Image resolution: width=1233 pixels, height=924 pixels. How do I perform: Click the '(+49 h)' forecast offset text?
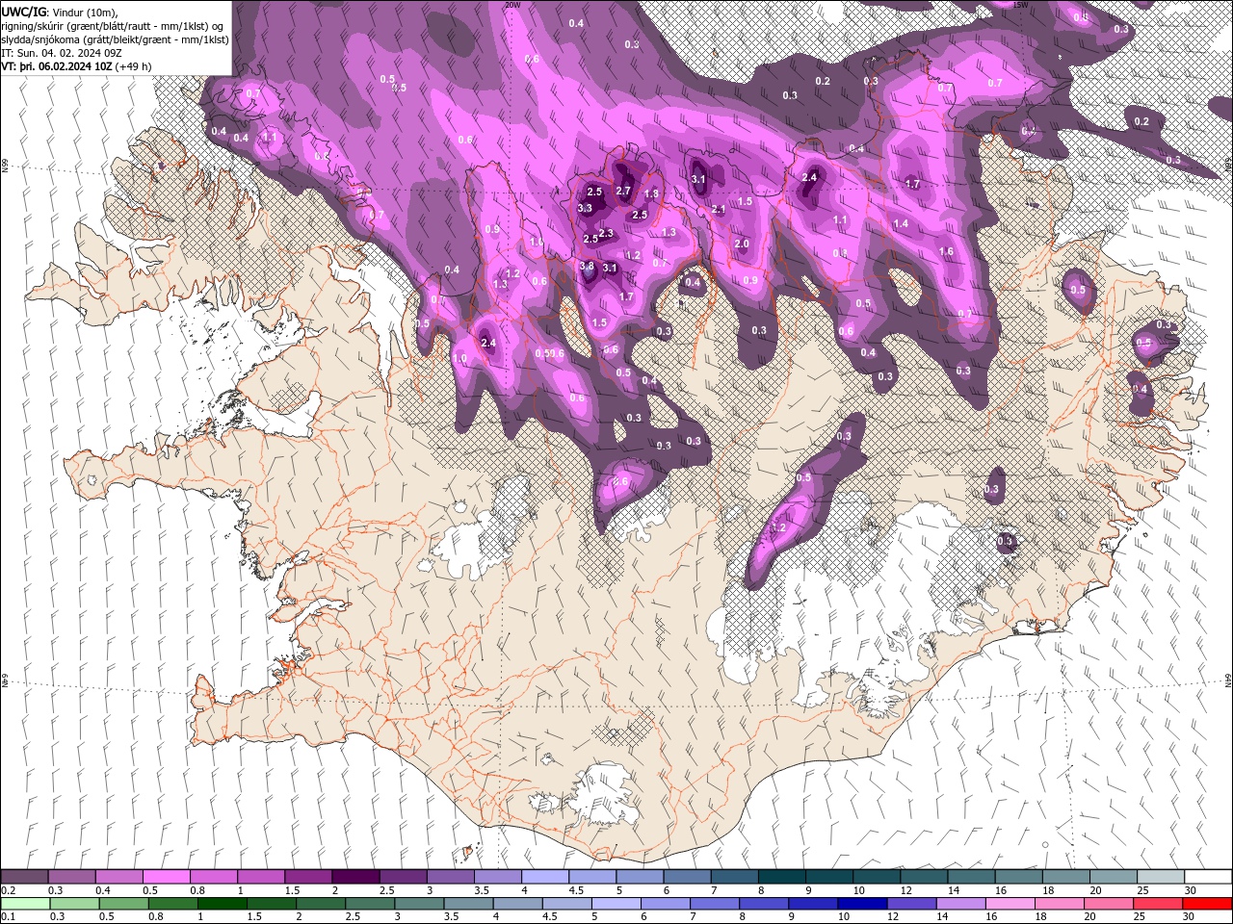133,66
